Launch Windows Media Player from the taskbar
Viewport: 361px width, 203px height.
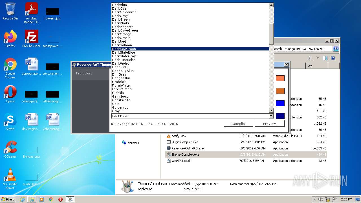tap(41, 199)
